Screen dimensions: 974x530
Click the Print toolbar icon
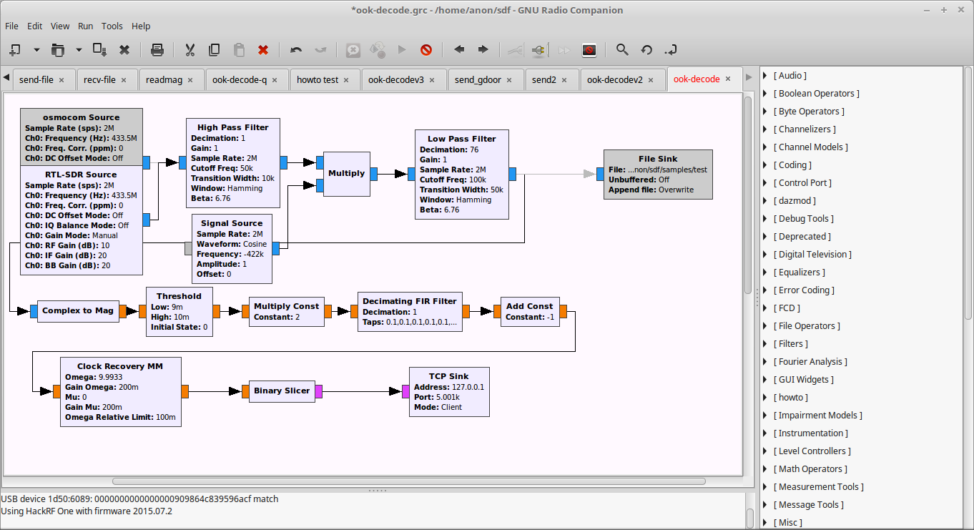(x=157, y=50)
